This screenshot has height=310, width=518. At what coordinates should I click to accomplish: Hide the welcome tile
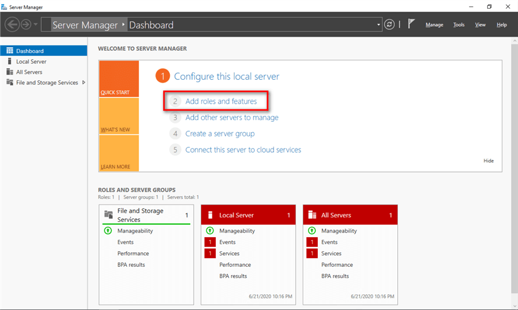coord(488,161)
